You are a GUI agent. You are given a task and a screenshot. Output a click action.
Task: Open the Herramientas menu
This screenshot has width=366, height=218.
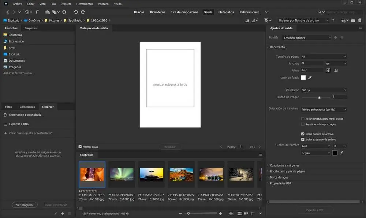coord(85,4)
